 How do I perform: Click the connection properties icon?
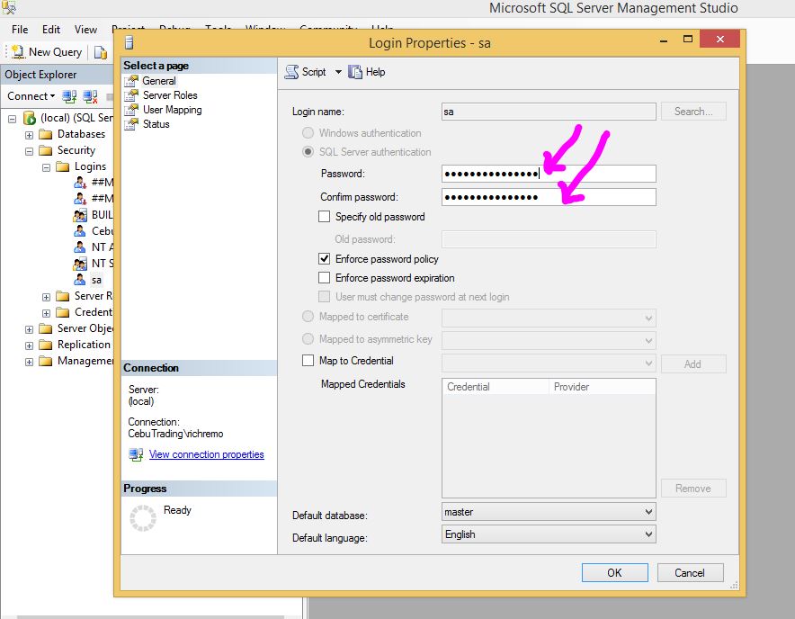click(136, 455)
